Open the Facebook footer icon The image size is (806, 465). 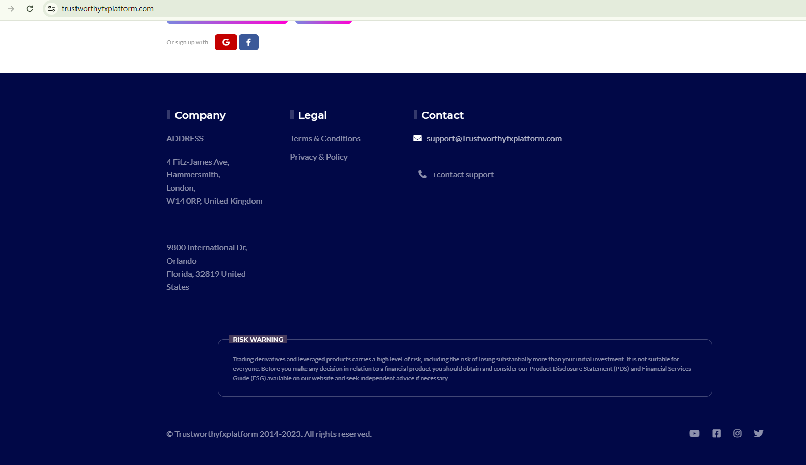pyautogui.click(x=716, y=433)
